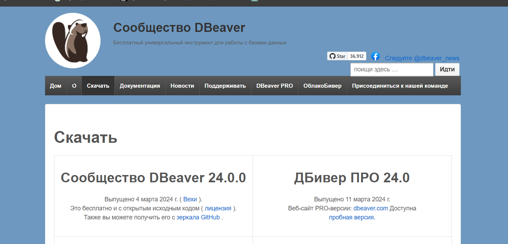This screenshot has width=508, height=244.
Task: Open the лицензия link
Action: [218, 208]
